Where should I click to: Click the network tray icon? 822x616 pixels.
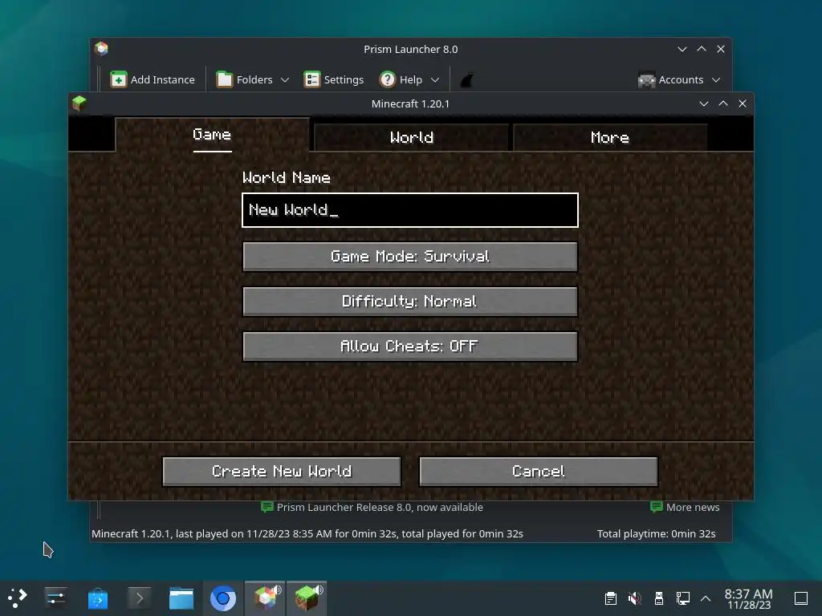683,598
